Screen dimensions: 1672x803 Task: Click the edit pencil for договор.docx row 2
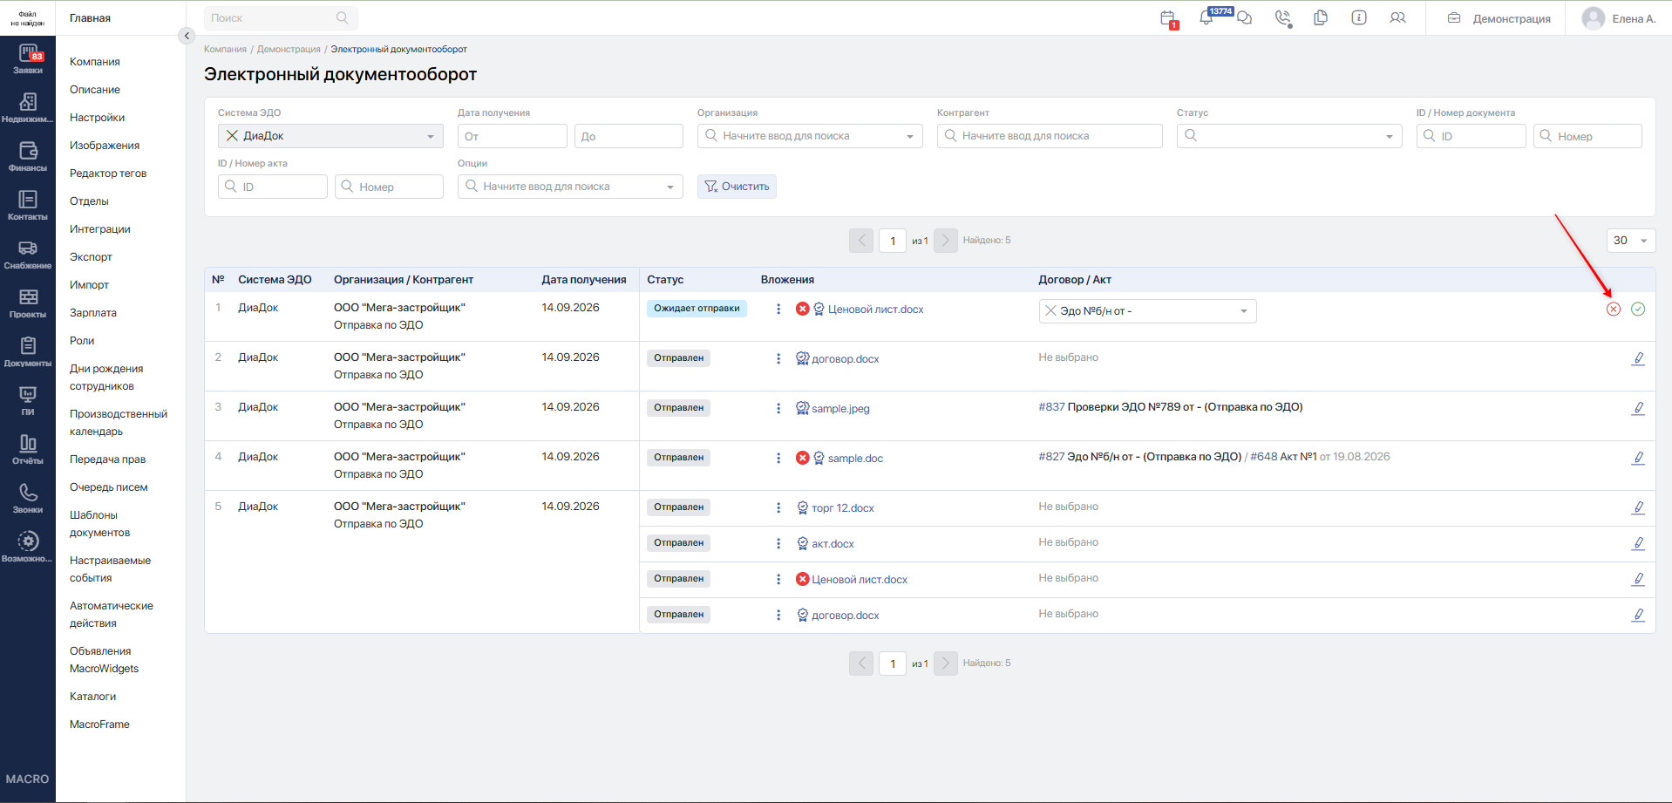1638,358
